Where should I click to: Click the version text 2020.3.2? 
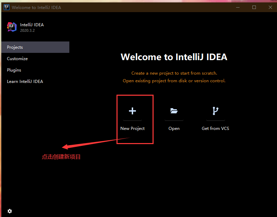coord(27,30)
